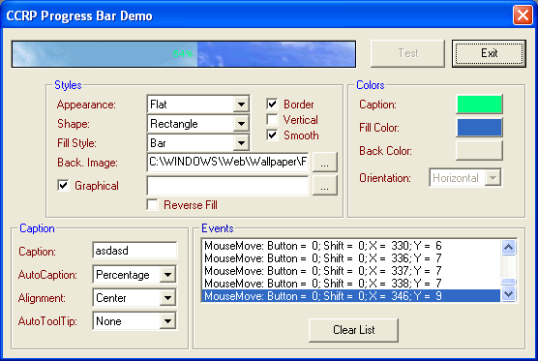The height and width of the screenshot is (361, 538).
Task: Expand the Shape dropdown showing Rectangle
Action: coord(241,124)
